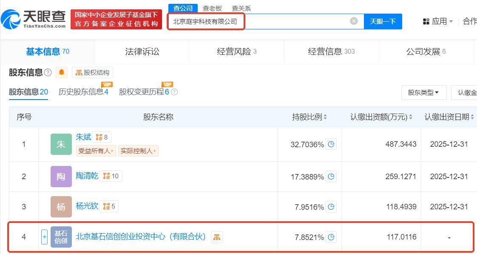Image resolution: width=477 pixels, height=254 pixels.
Task: Click the 天眼一下 search button
Action: tap(383, 21)
